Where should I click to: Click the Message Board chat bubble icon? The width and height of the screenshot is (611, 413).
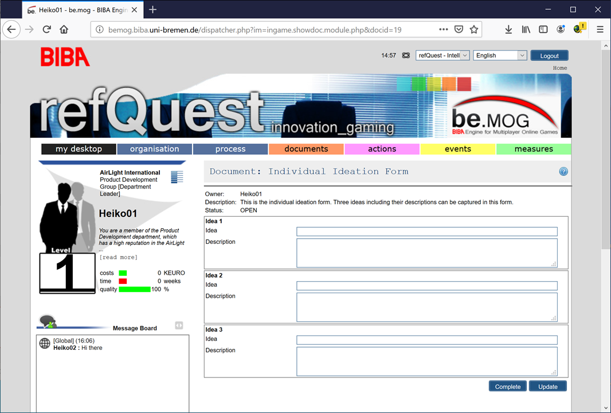(x=48, y=321)
